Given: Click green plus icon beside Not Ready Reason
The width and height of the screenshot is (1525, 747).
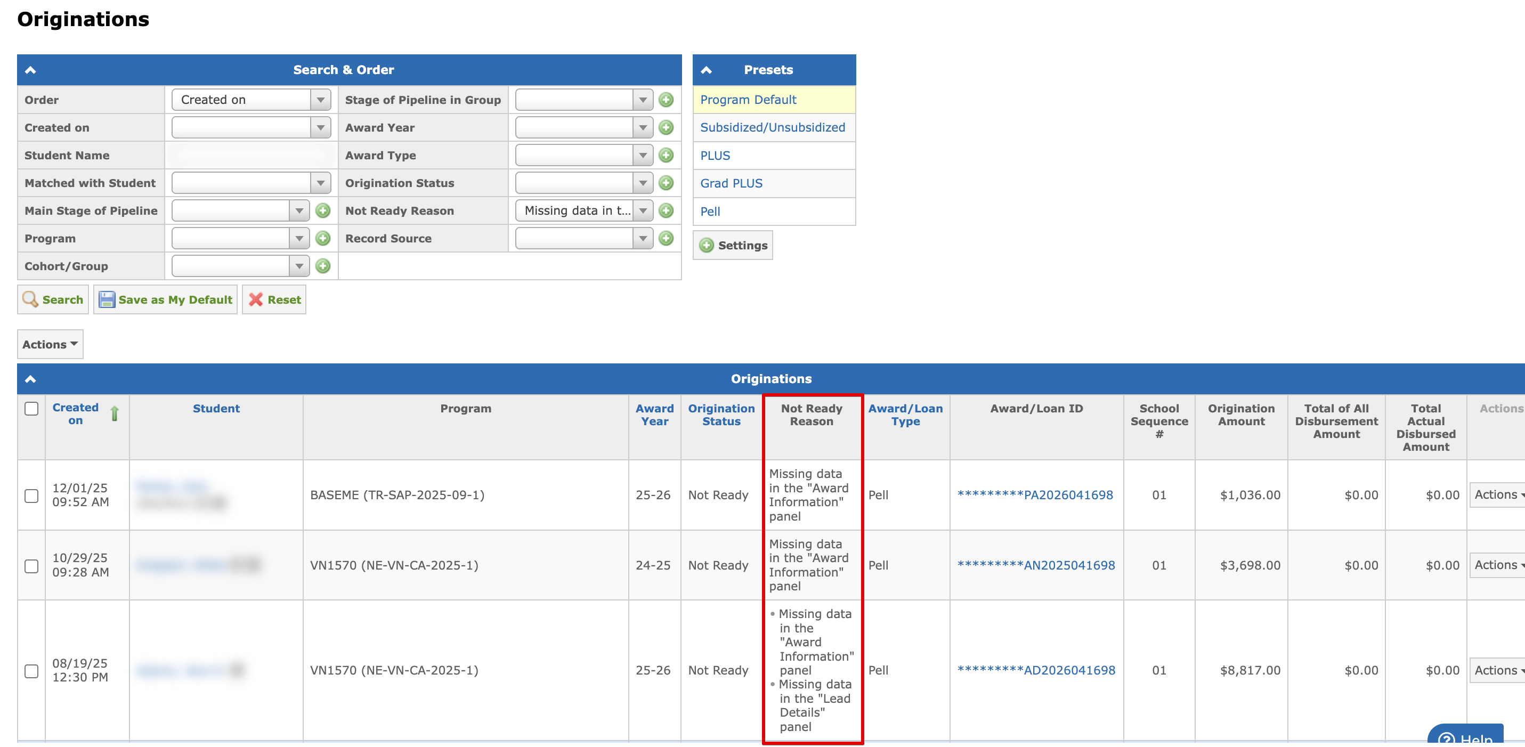Looking at the screenshot, I should (x=666, y=210).
